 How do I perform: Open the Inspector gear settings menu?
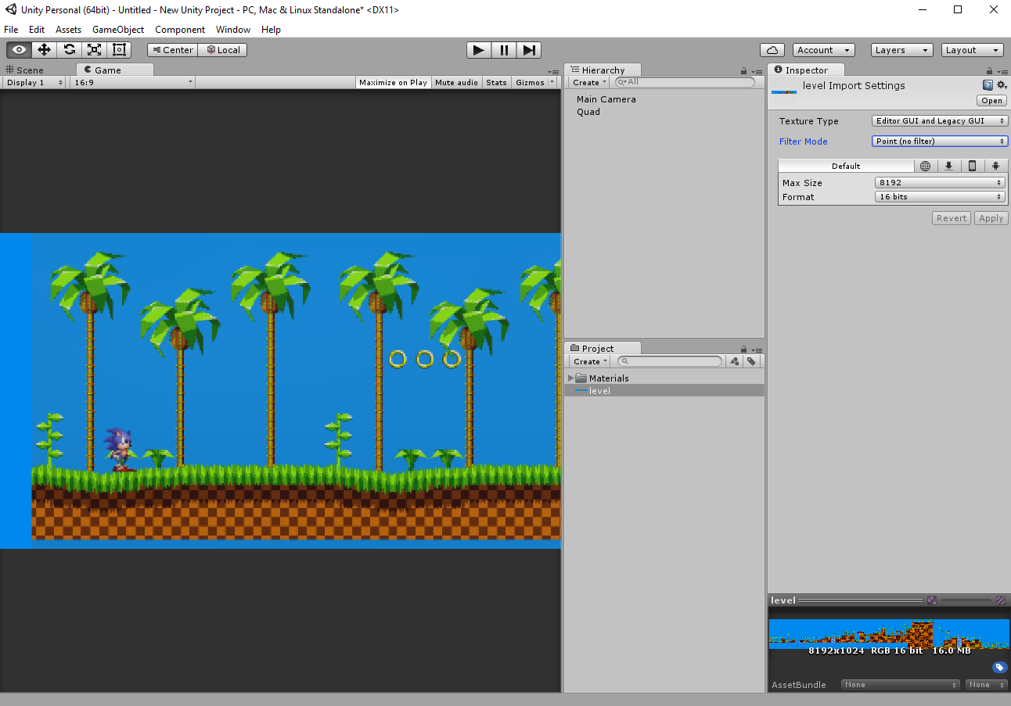pyautogui.click(x=1002, y=85)
